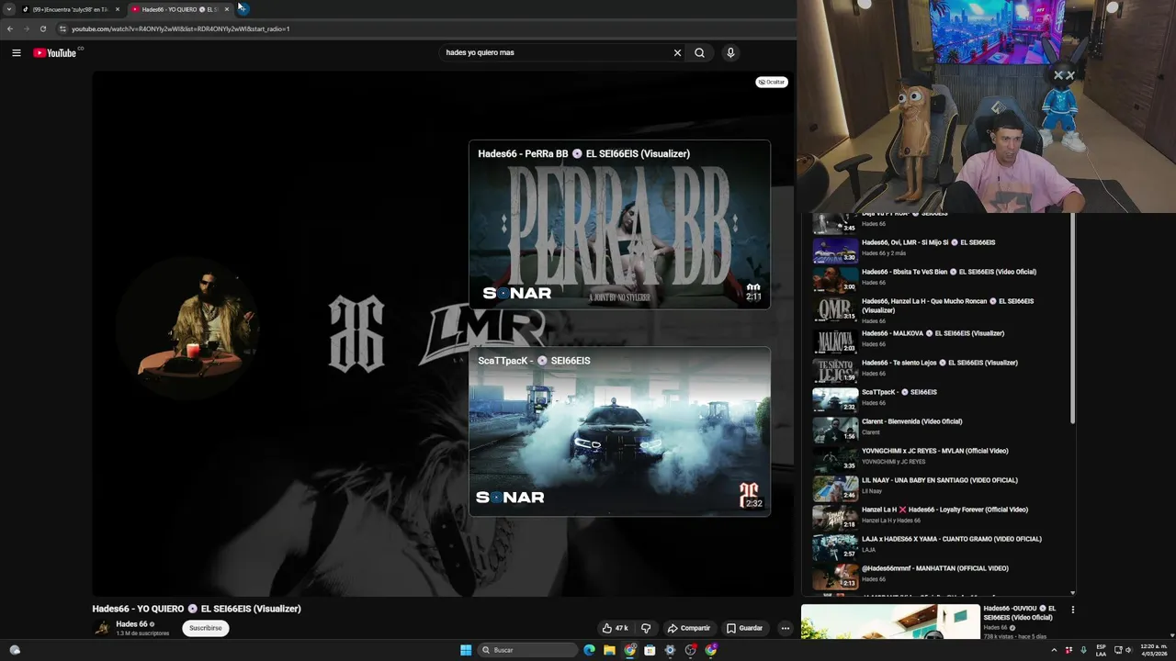
Task: Open more actions ellipsis under video
Action: [785, 628]
